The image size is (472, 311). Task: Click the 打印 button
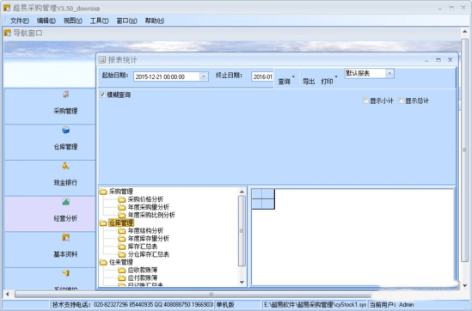(327, 82)
